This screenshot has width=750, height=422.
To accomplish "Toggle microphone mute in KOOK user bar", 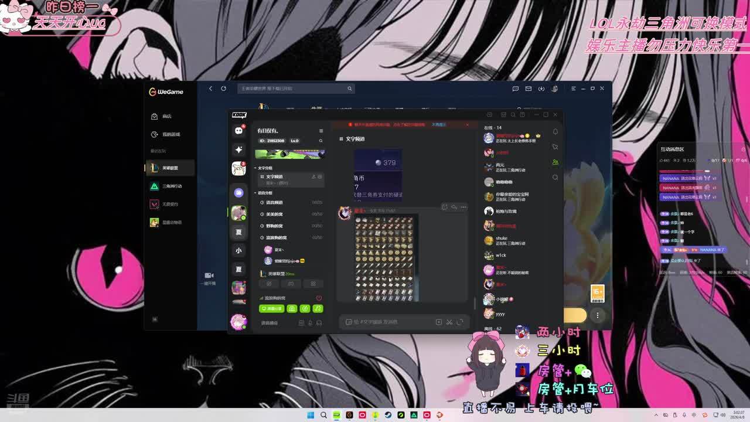I will coord(310,323).
